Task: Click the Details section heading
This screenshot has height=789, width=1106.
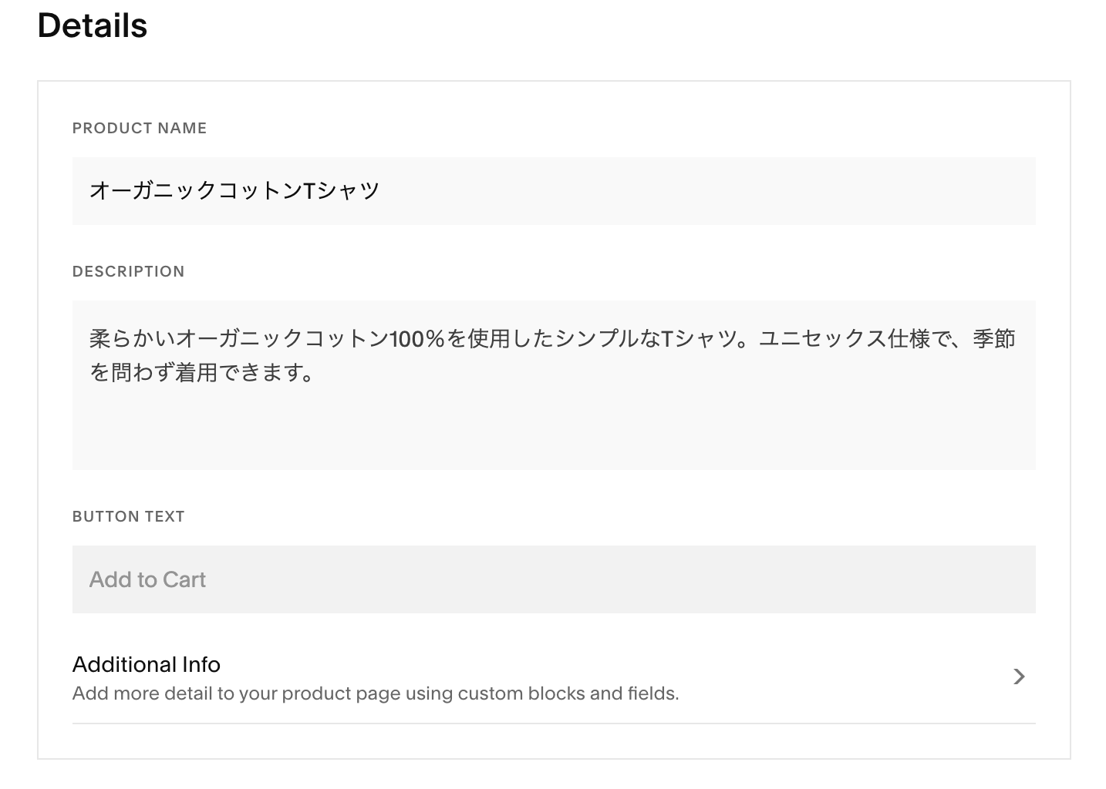Action: tap(93, 25)
